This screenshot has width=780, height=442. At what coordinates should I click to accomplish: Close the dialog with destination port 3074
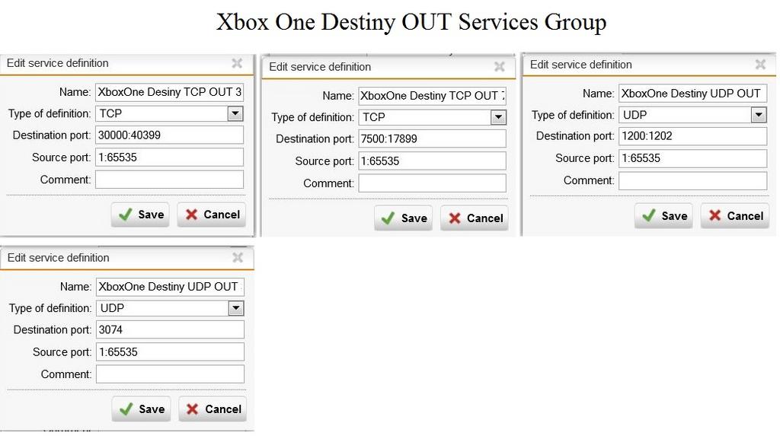click(238, 257)
